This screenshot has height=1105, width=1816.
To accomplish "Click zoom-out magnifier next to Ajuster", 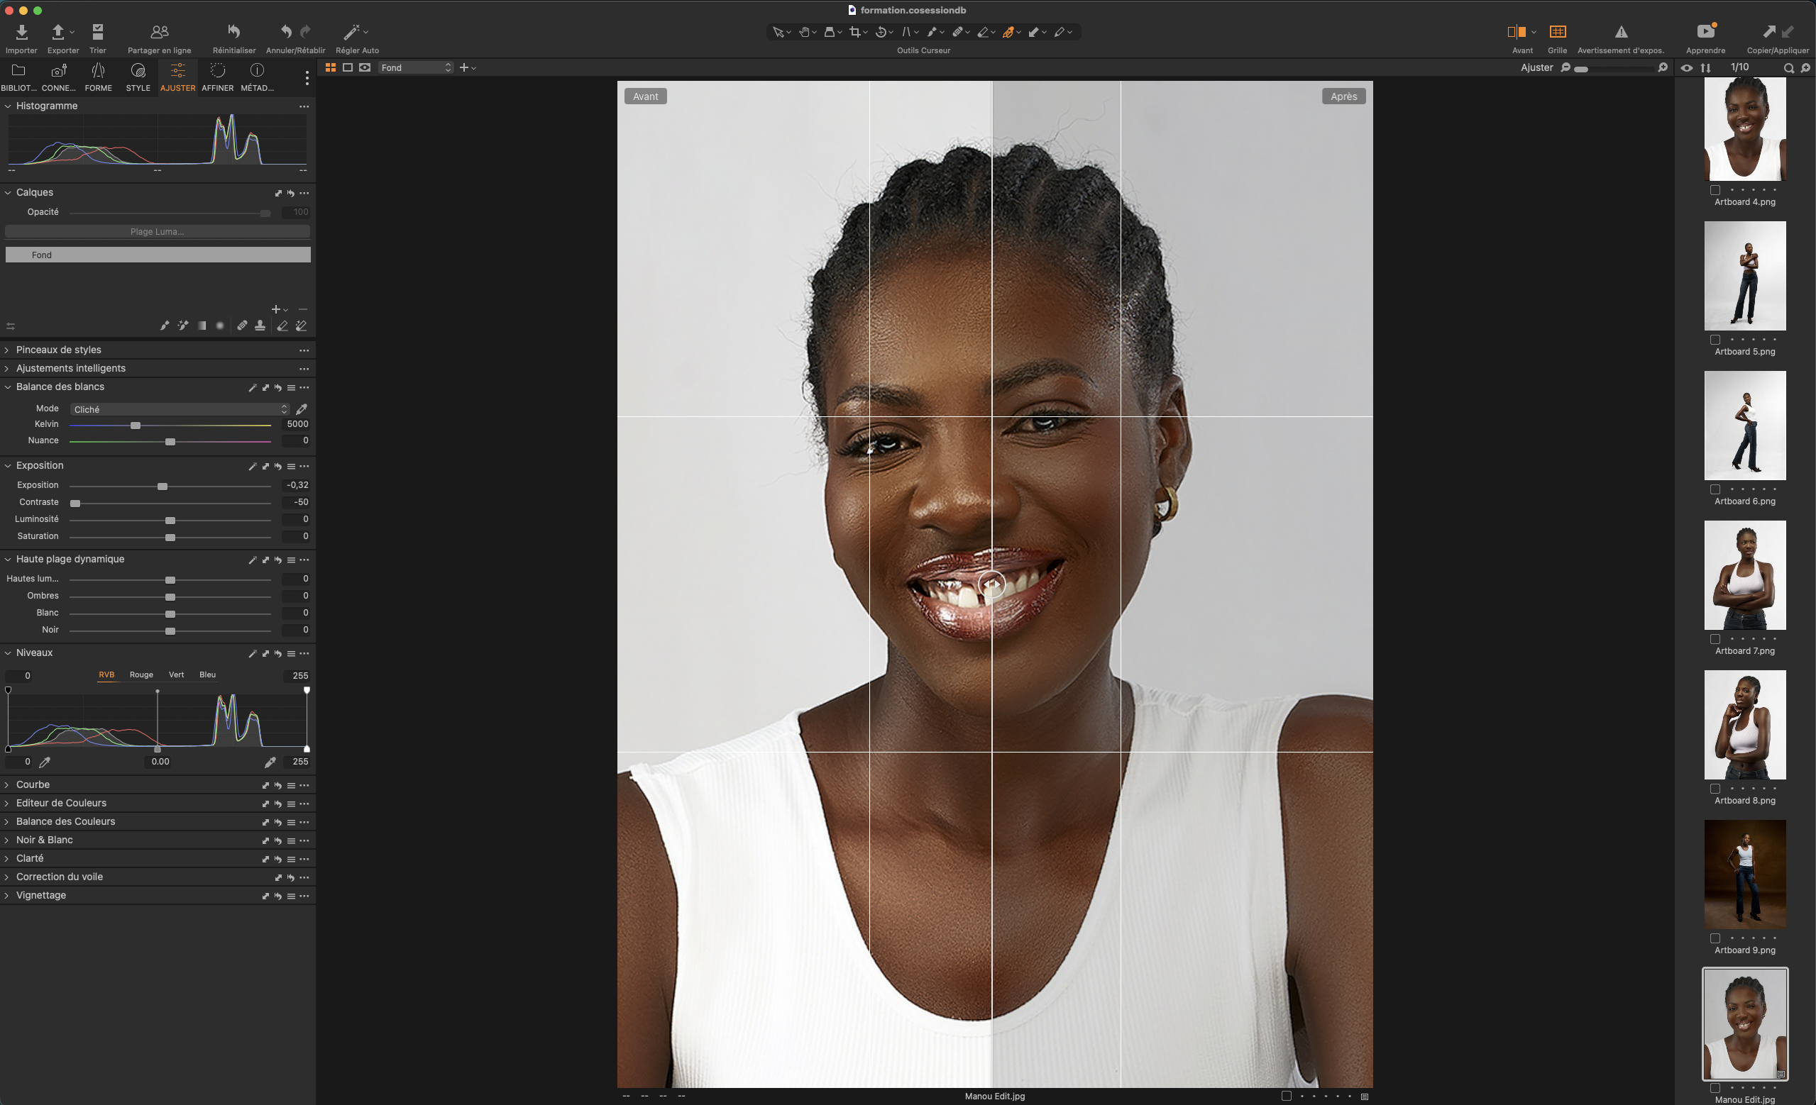I will click(x=1566, y=68).
